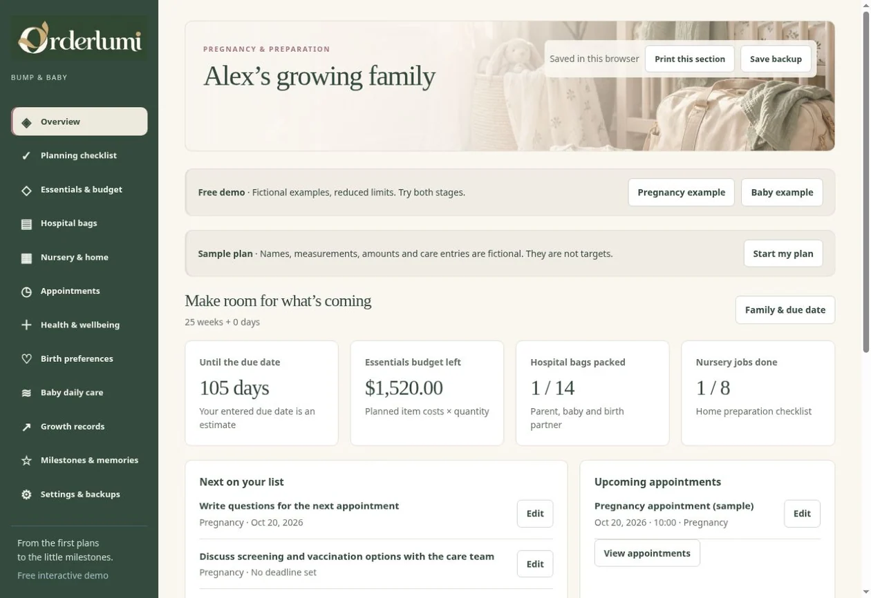Click the Milestones & memories star icon
The height and width of the screenshot is (598, 871).
pos(26,461)
